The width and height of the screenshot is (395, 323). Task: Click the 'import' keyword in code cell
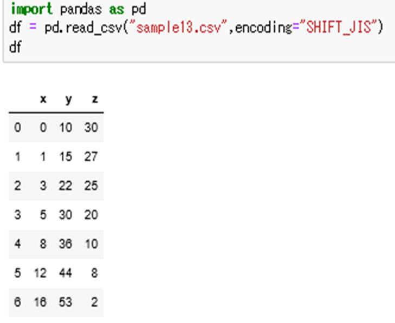click(32, 9)
